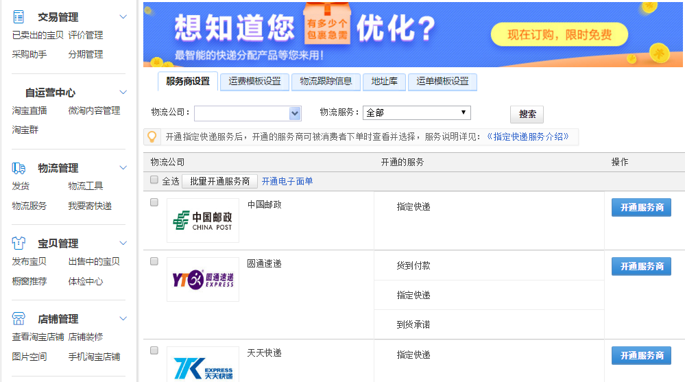Click the 现在订购，限时免费 banner button
Image resolution: width=685 pixels, height=382 pixels.
click(x=560, y=34)
